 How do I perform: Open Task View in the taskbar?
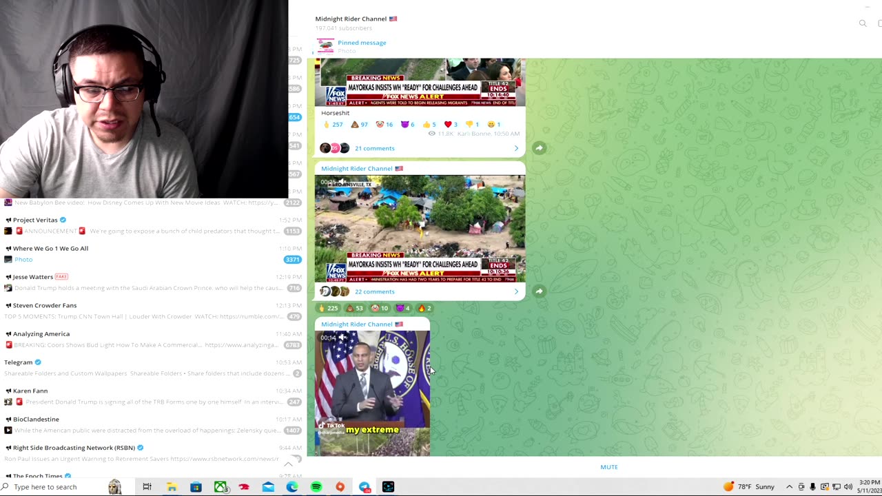[x=147, y=487]
